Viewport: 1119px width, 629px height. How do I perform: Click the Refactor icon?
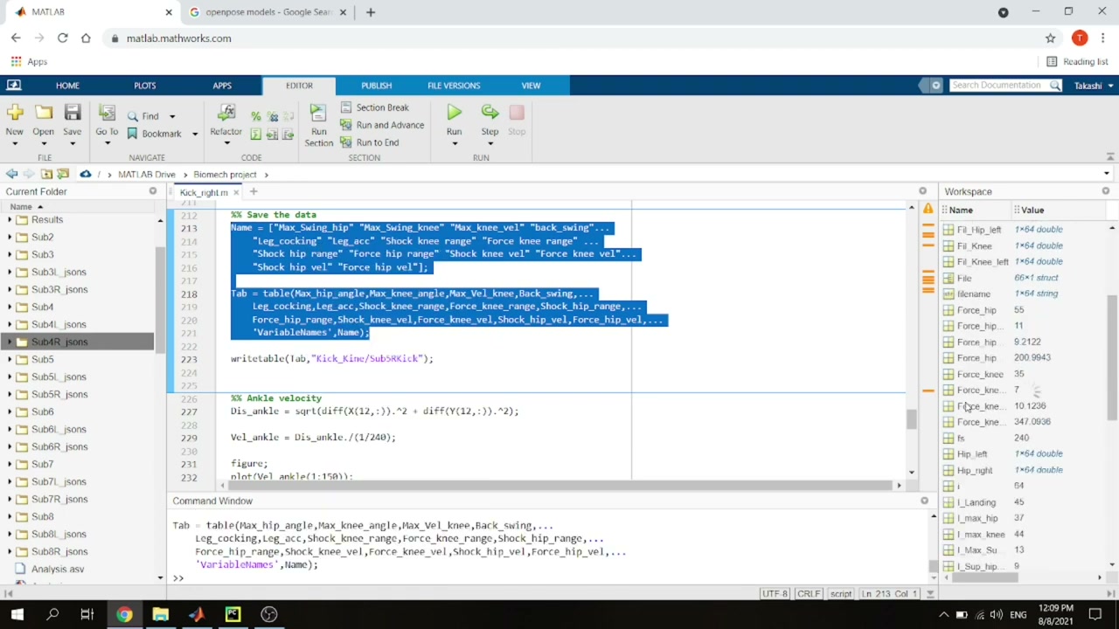click(x=226, y=113)
